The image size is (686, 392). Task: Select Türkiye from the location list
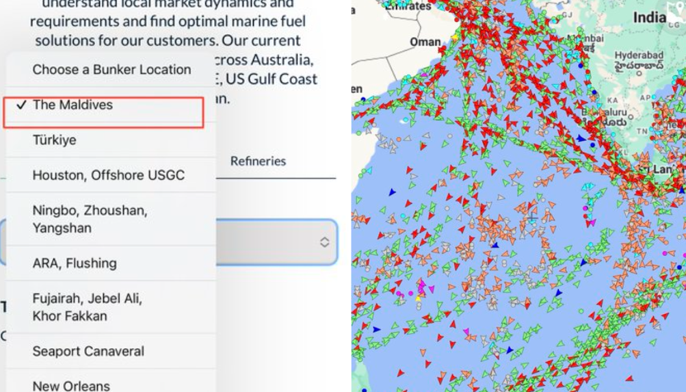tap(55, 140)
